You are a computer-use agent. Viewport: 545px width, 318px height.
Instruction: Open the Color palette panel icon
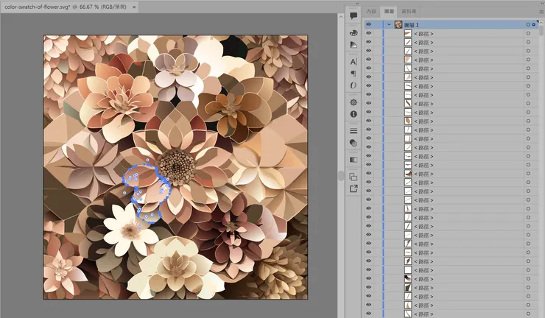pyautogui.click(x=354, y=32)
